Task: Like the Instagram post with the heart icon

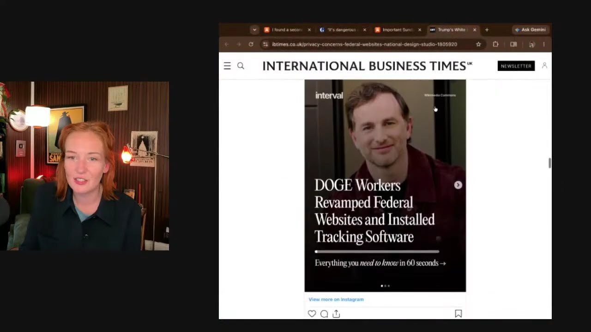Action: (312, 314)
